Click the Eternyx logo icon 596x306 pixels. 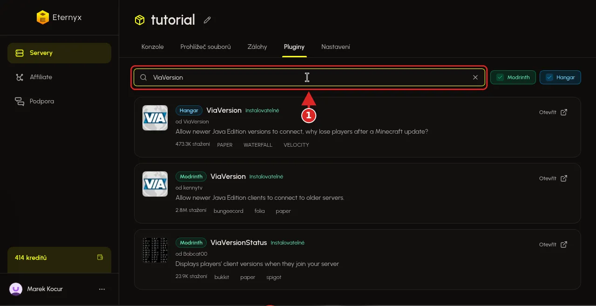coord(42,17)
